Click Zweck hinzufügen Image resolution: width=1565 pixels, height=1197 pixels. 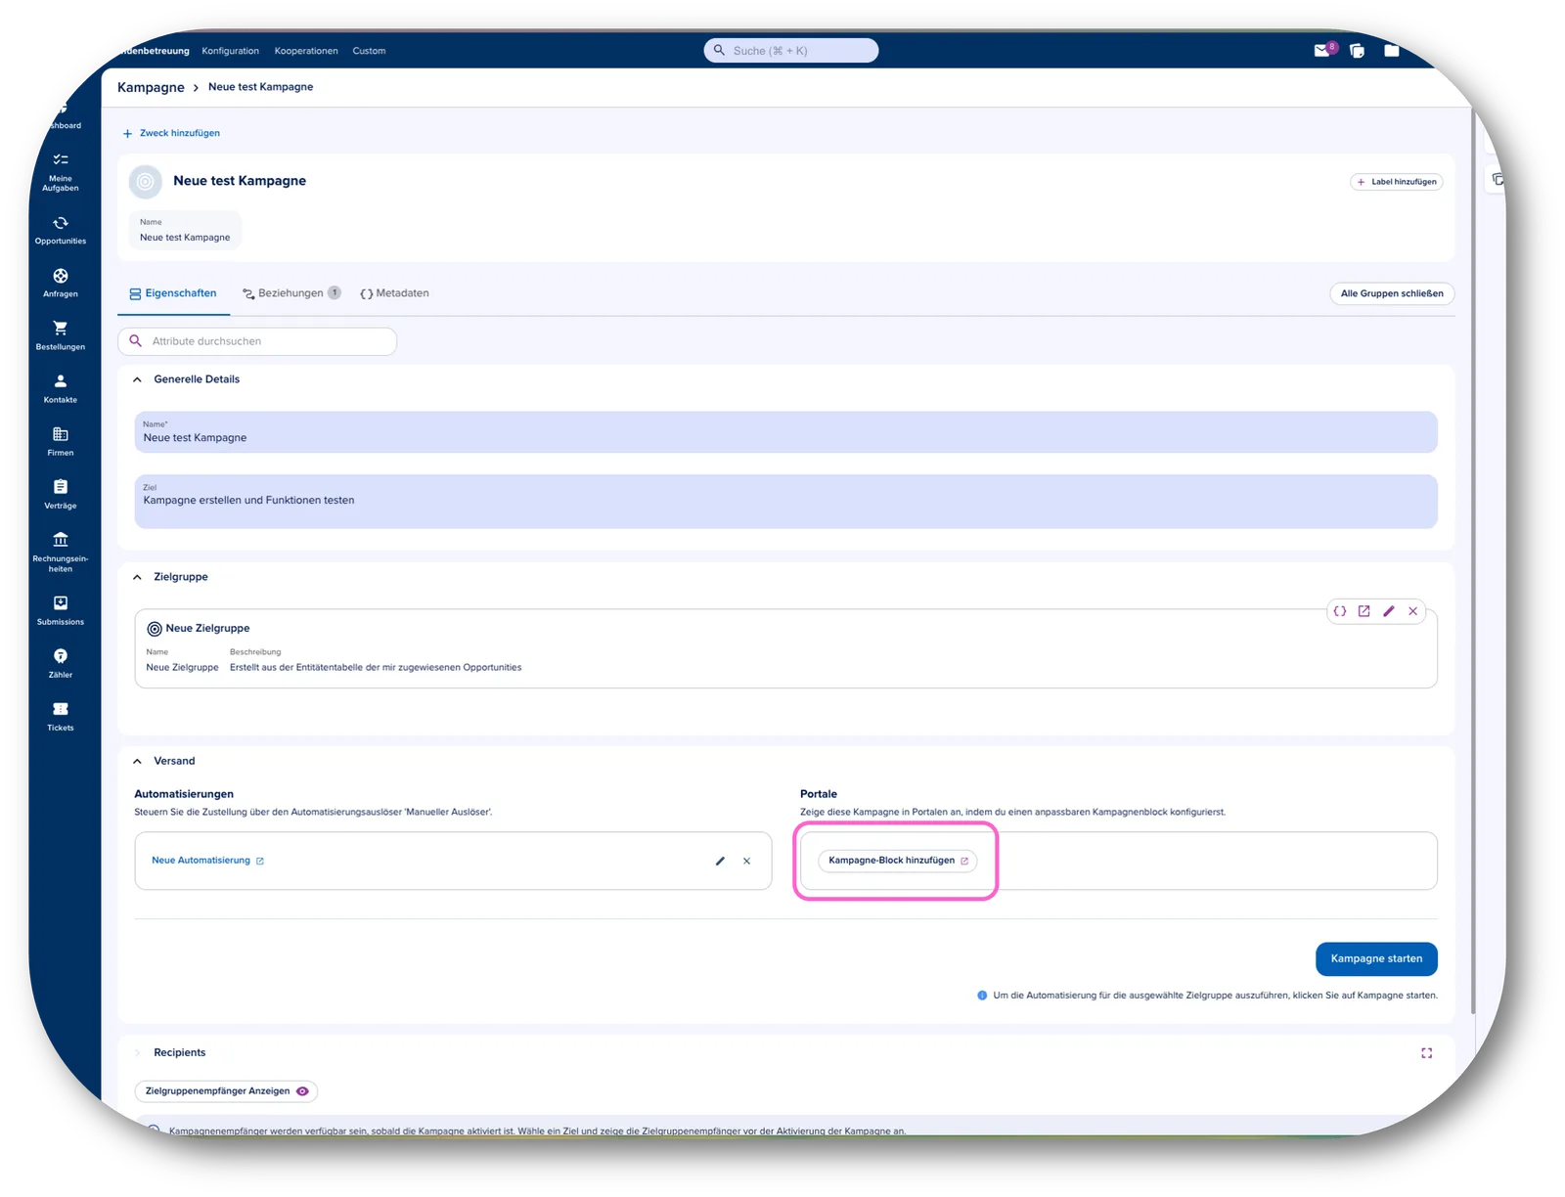point(171,133)
